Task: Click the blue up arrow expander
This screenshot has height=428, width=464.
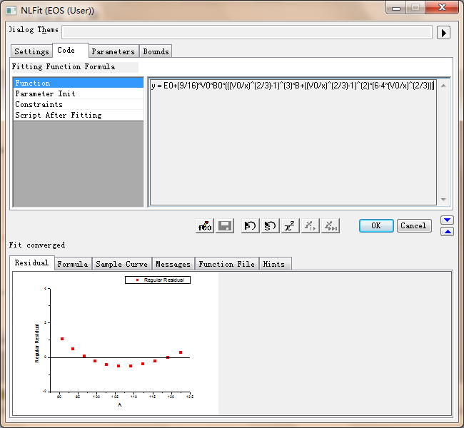Action: coord(447,232)
